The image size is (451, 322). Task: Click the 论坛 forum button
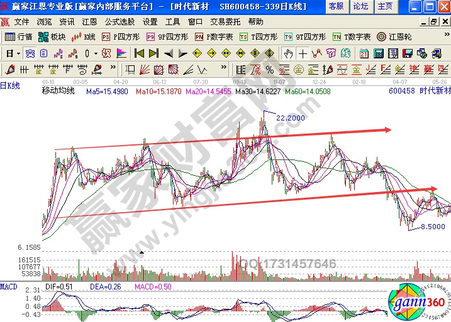[360, 6]
